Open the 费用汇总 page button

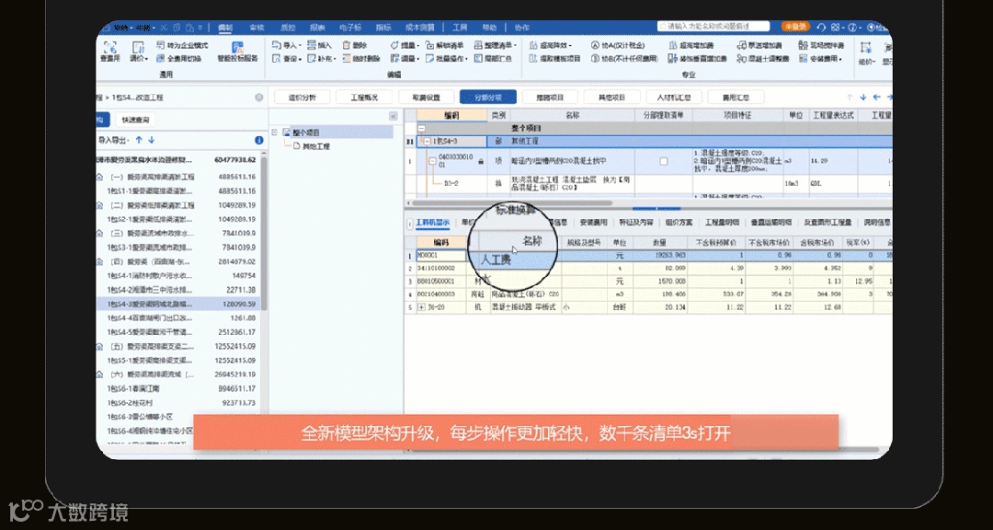click(736, 97)
